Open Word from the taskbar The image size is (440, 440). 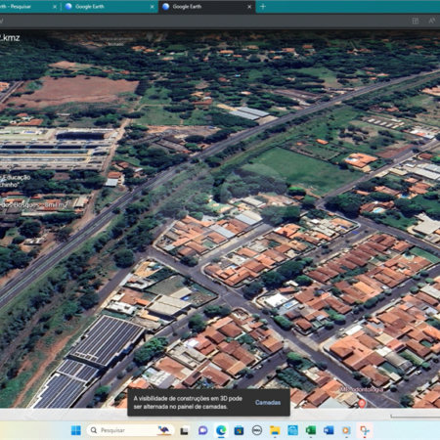coord(329,430)
